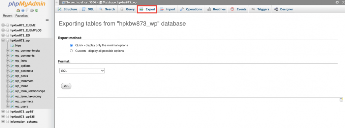The width and height of the screenshot is (345, 128).
Task: Click the link-with-main-panel chain icon
Action: (47, 20)
